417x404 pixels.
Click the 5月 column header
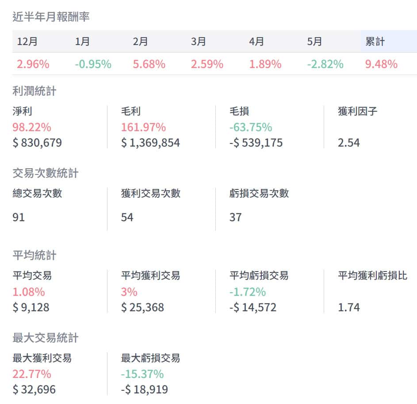pos(314,42)
